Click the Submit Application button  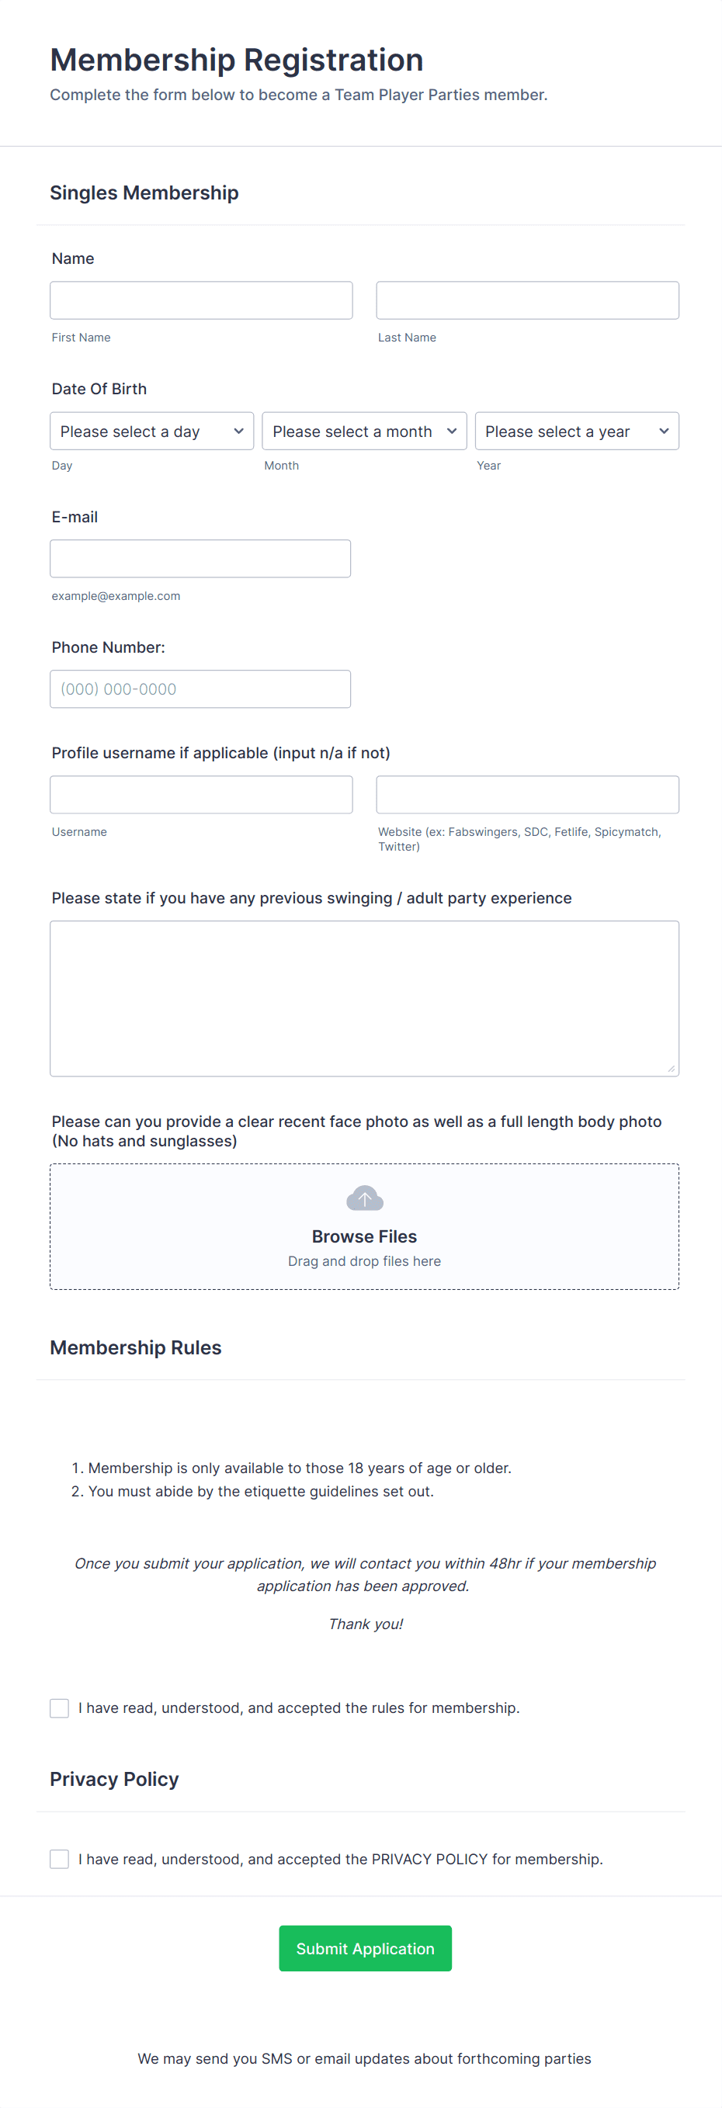[x=364, y=1948]
